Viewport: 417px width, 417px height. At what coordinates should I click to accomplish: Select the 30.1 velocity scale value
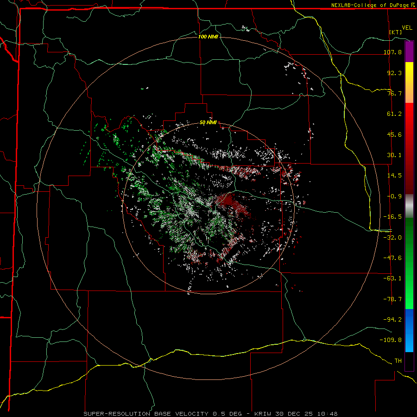[394, 155]
